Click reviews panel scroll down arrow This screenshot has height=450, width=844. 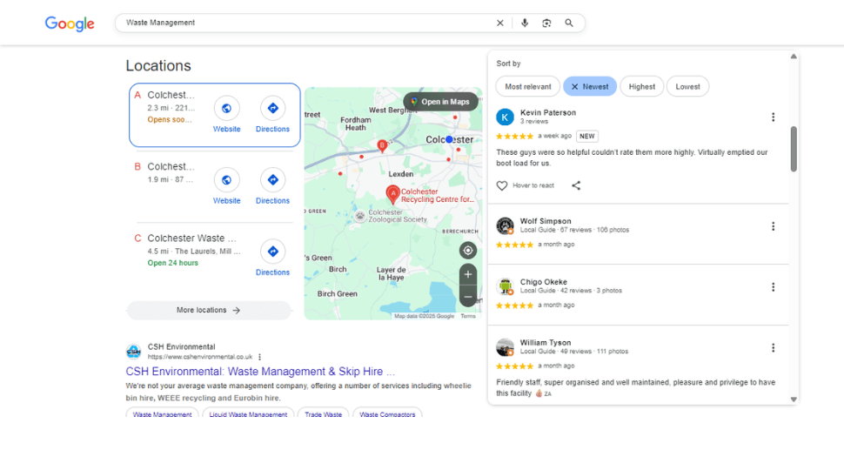coord(794,400)
